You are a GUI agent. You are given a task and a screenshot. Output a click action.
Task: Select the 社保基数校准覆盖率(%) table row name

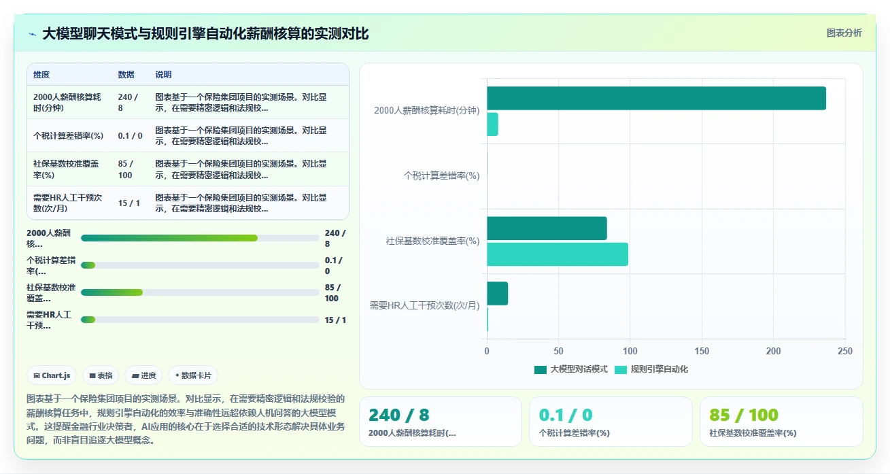[x=66, y=169]
